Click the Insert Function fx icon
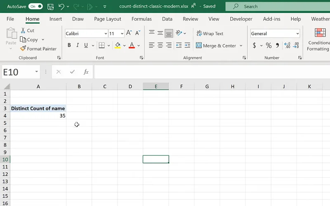 pos(86,72)
